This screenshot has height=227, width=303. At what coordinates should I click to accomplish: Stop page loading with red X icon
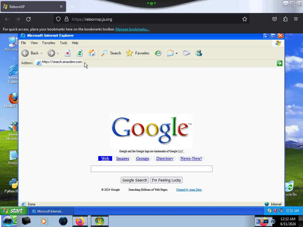point(67,53)
